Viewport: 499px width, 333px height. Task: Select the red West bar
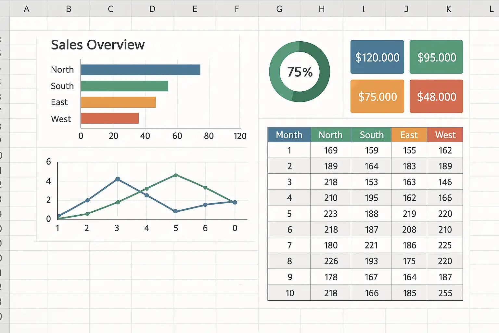click(x=110, y=118)
